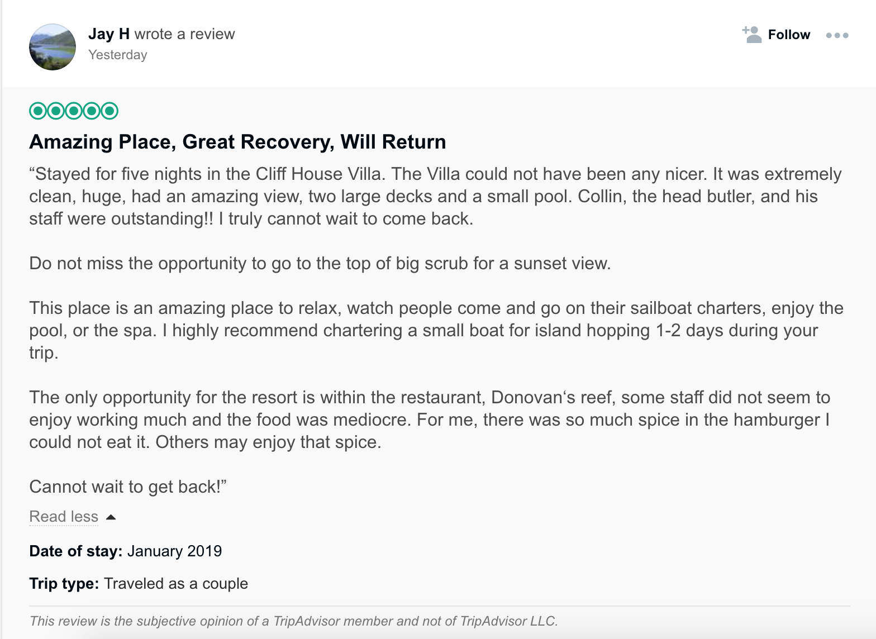The width and height of the screenshot is (876, 639).
Task: Click the third green rating bubble
Action: [74, 111]
